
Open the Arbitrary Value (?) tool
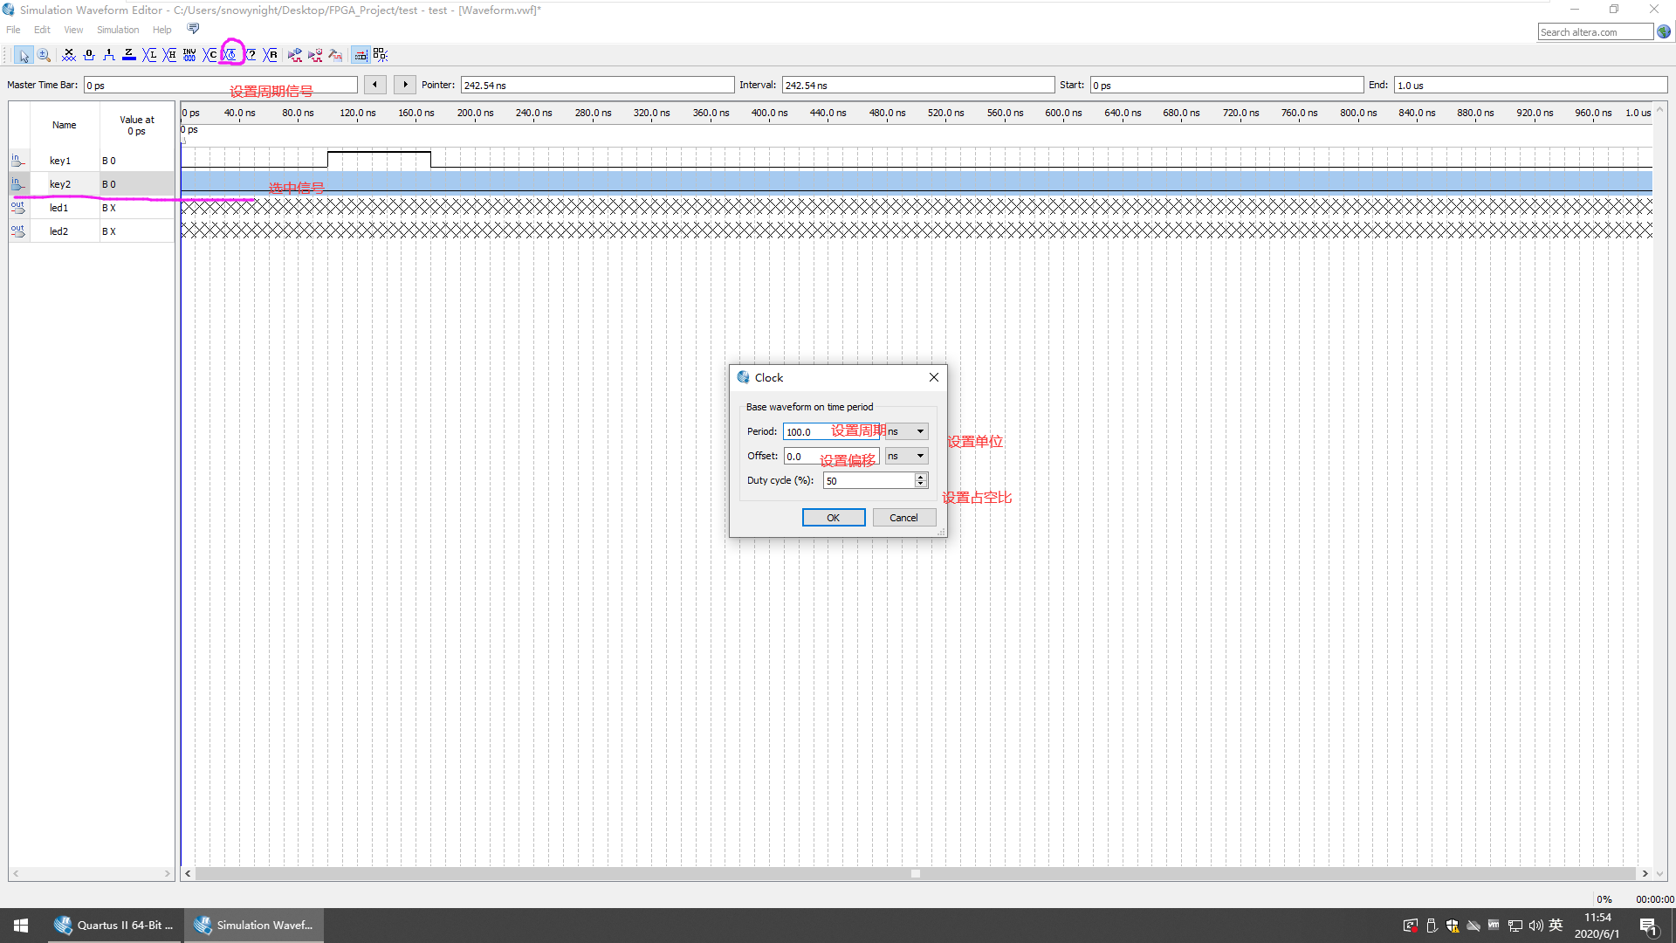tap(251, 55)
